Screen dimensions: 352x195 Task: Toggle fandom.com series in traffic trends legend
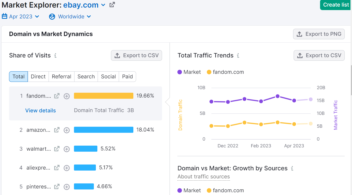(225, 72)
